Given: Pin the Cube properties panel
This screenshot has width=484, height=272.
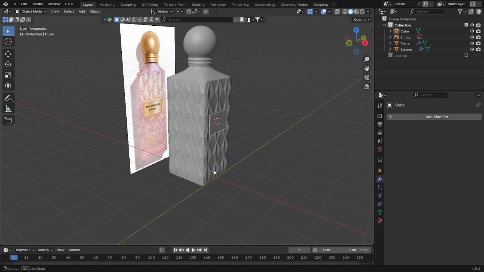Looking at the screenshot, I should pos(478,105).
